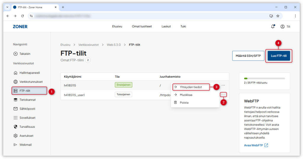This screenshot has height=159, width=303.
Task: Expand options menu for h4185115_user1
Action: coord(223,95)
